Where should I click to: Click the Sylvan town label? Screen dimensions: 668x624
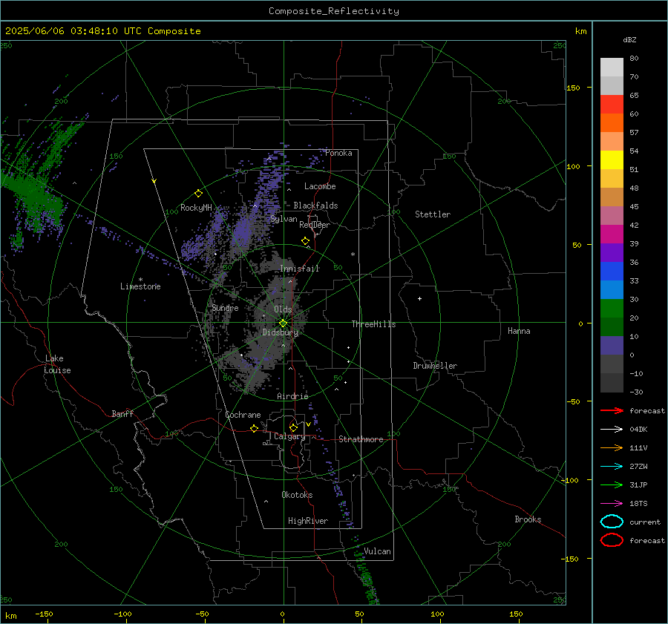pyautogui.click(x=284, y=219)
